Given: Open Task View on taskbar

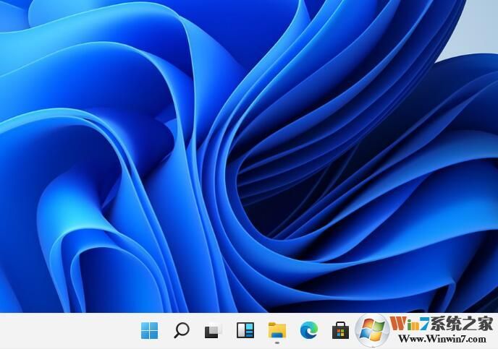Looking at the screenshot, I should [x=213, y=331].
